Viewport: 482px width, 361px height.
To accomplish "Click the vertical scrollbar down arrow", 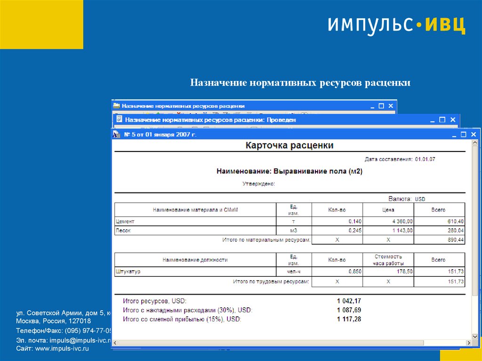I will coord(474,337).
